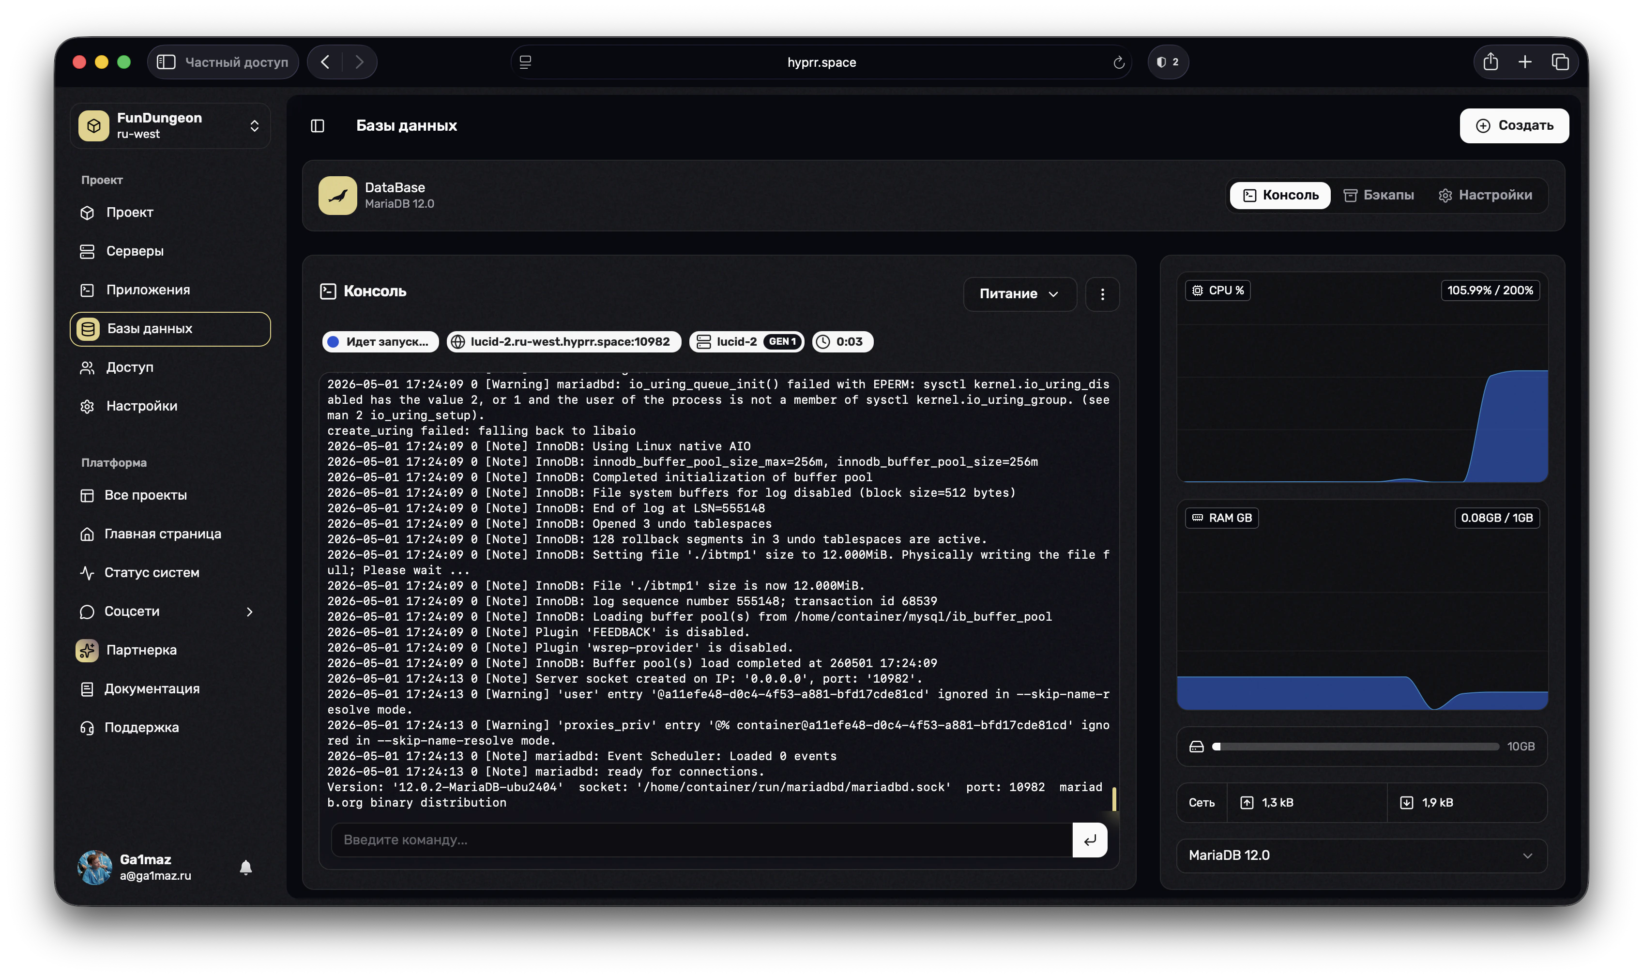Viewport: 1643px width, 978px height.
Task: Click the Идет запуск status badge
Action: pos(380,341)
